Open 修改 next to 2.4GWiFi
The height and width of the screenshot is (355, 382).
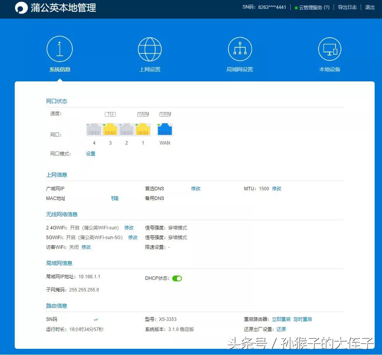click(x=129, y=227)
